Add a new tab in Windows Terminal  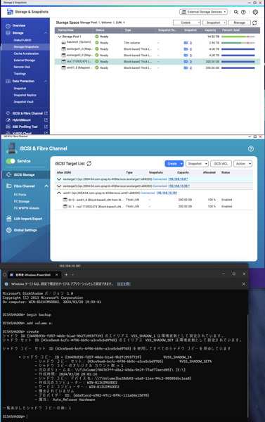click(66, 275)
